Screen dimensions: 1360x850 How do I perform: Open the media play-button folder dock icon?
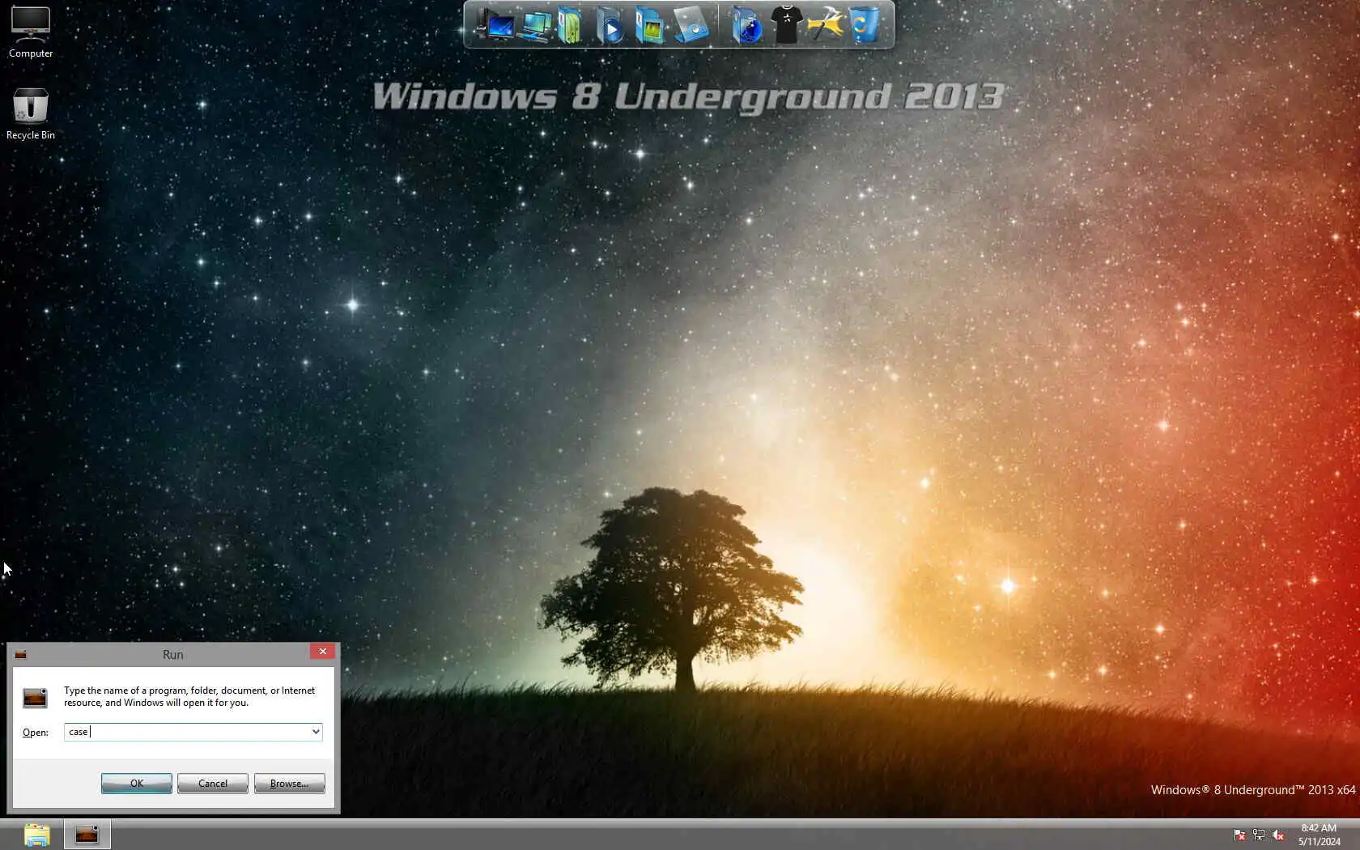(x=610, y=25)
